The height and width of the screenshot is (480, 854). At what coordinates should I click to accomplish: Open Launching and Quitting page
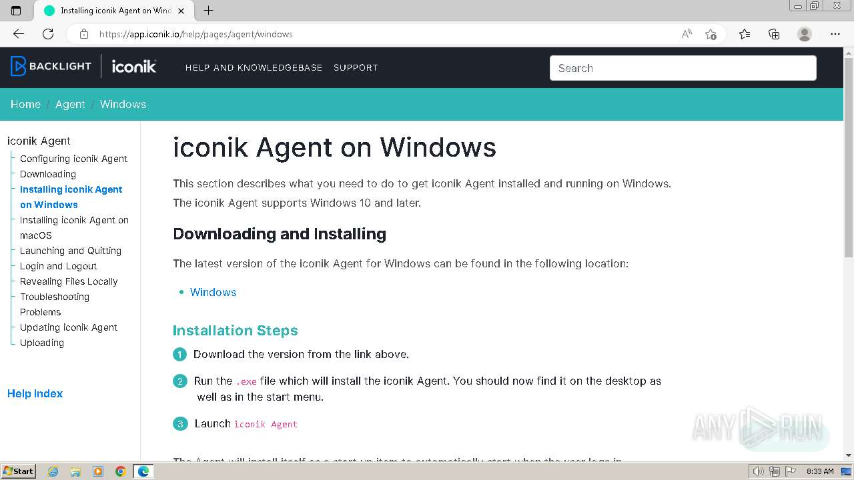[x=71, y=251]
